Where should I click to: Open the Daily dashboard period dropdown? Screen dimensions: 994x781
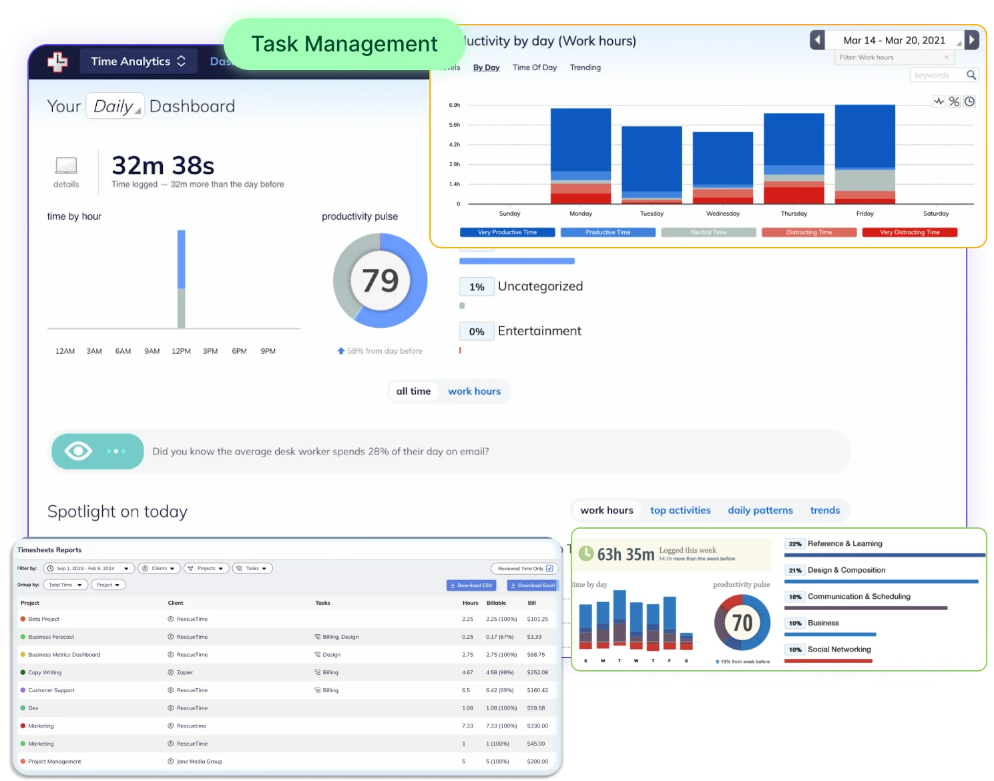point(115,106)
